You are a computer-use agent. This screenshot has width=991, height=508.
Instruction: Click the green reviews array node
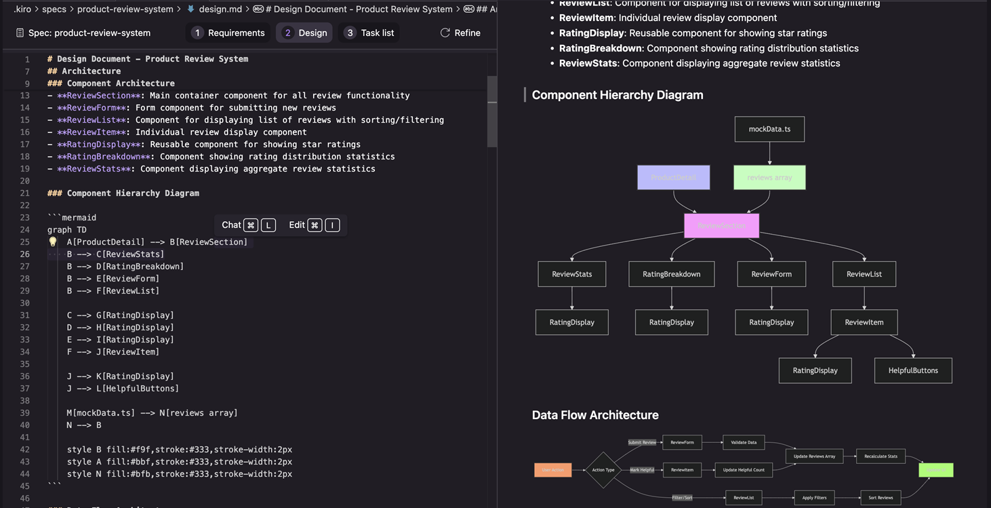coord(769,177)
